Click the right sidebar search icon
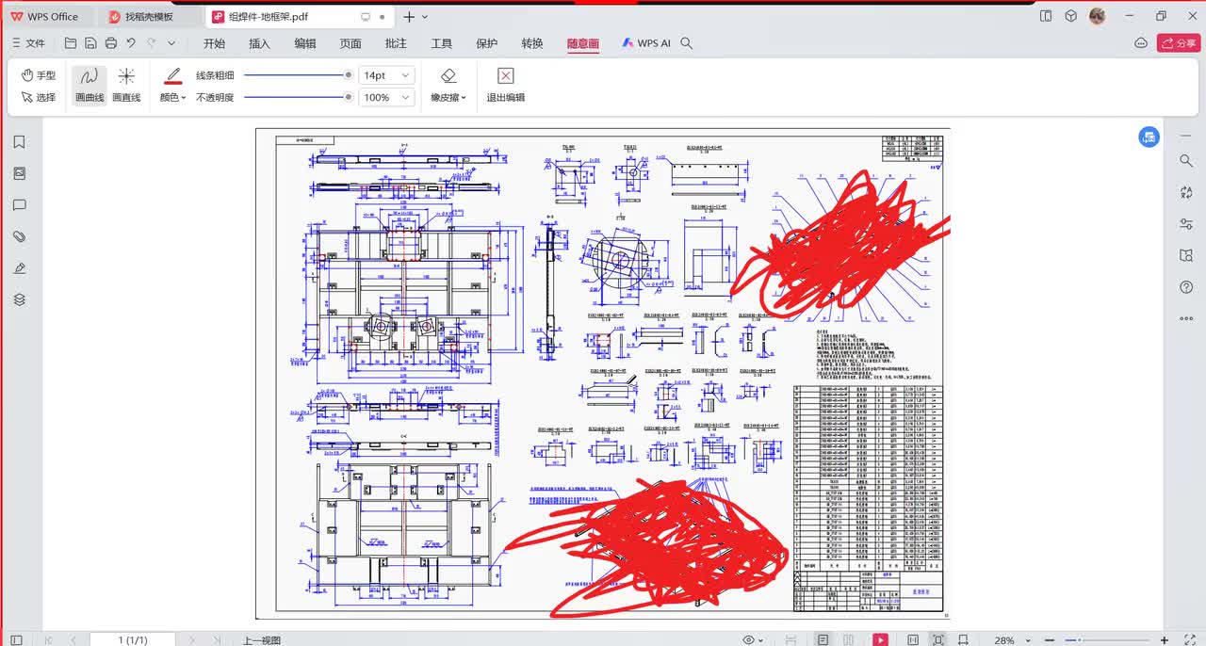1206x646 pixels. click(x=1186, y=161)
